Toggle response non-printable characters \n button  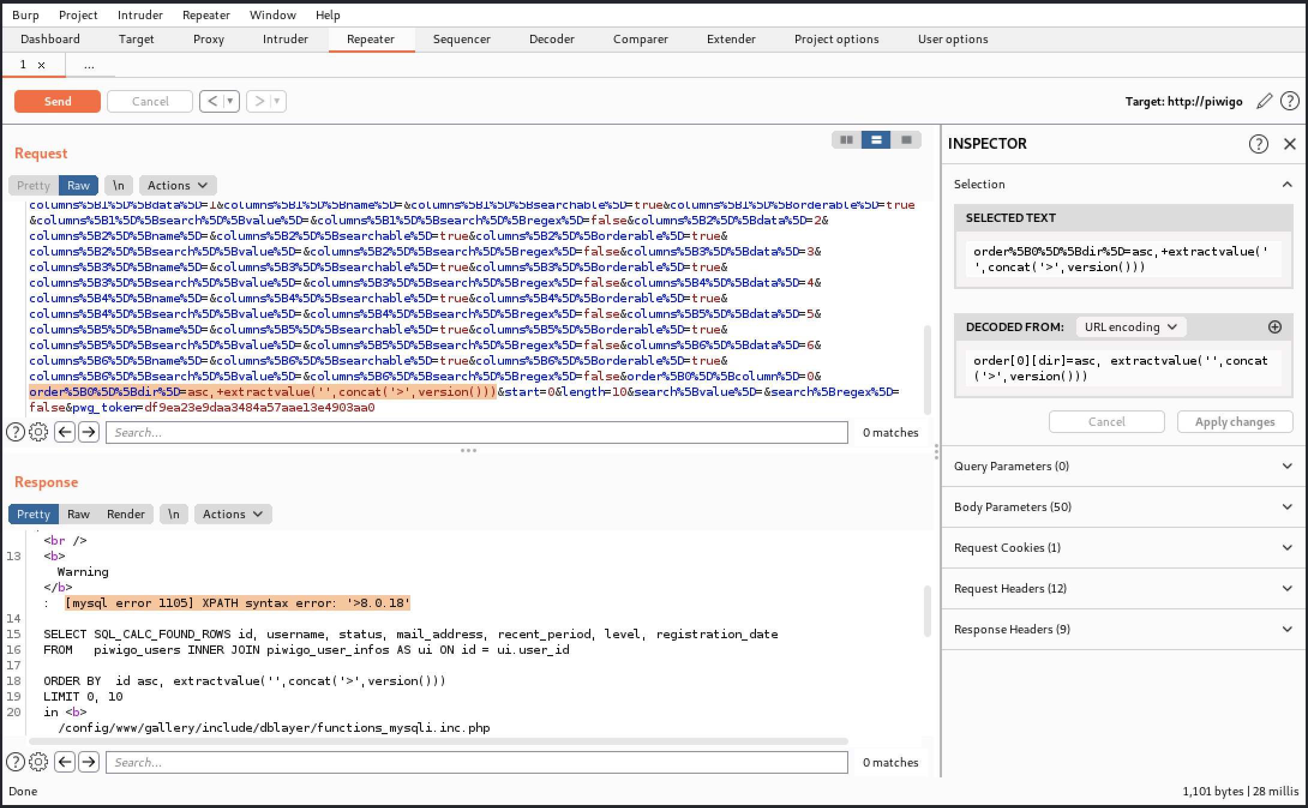173,514
